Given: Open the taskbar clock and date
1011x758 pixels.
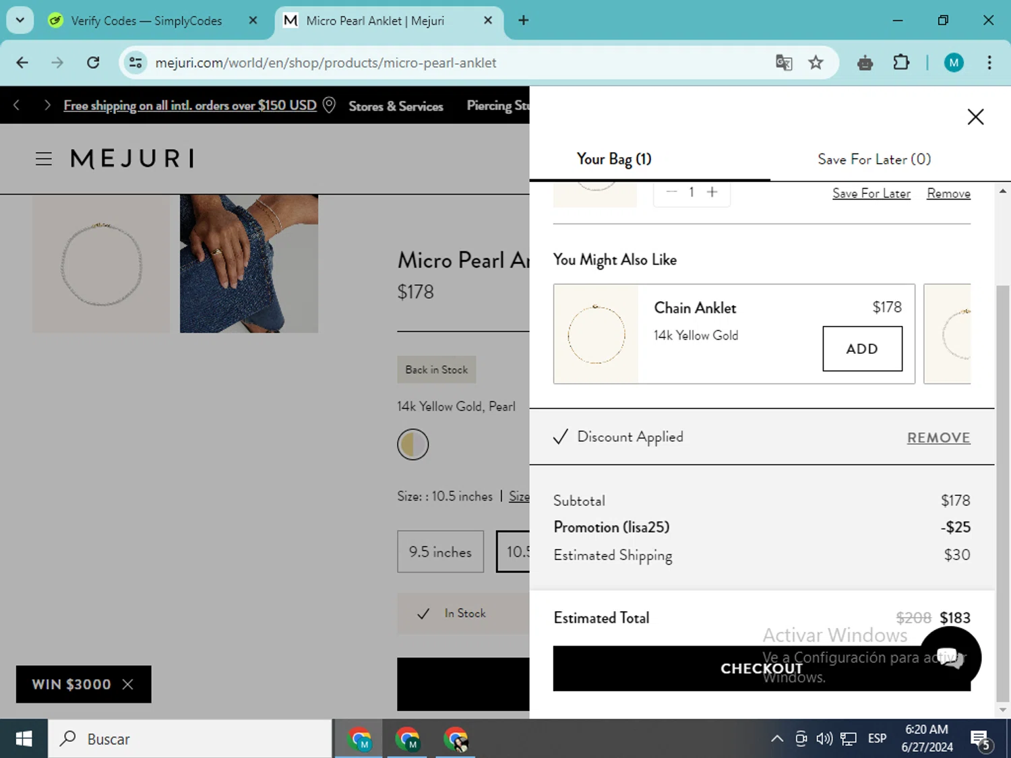Looking at the screenshot, I should (927, 738).
